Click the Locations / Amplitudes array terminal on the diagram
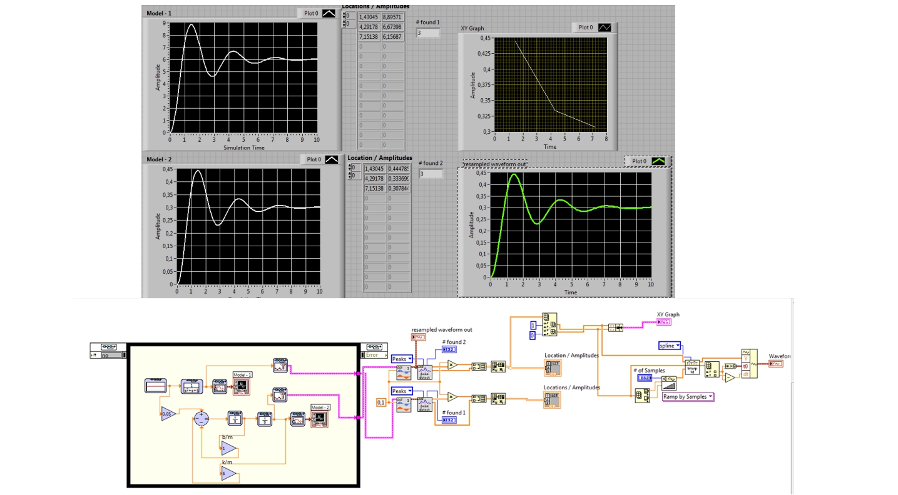The height and width of the screenshot is (495, 898). pyautogui.click(x=553, y=400)
